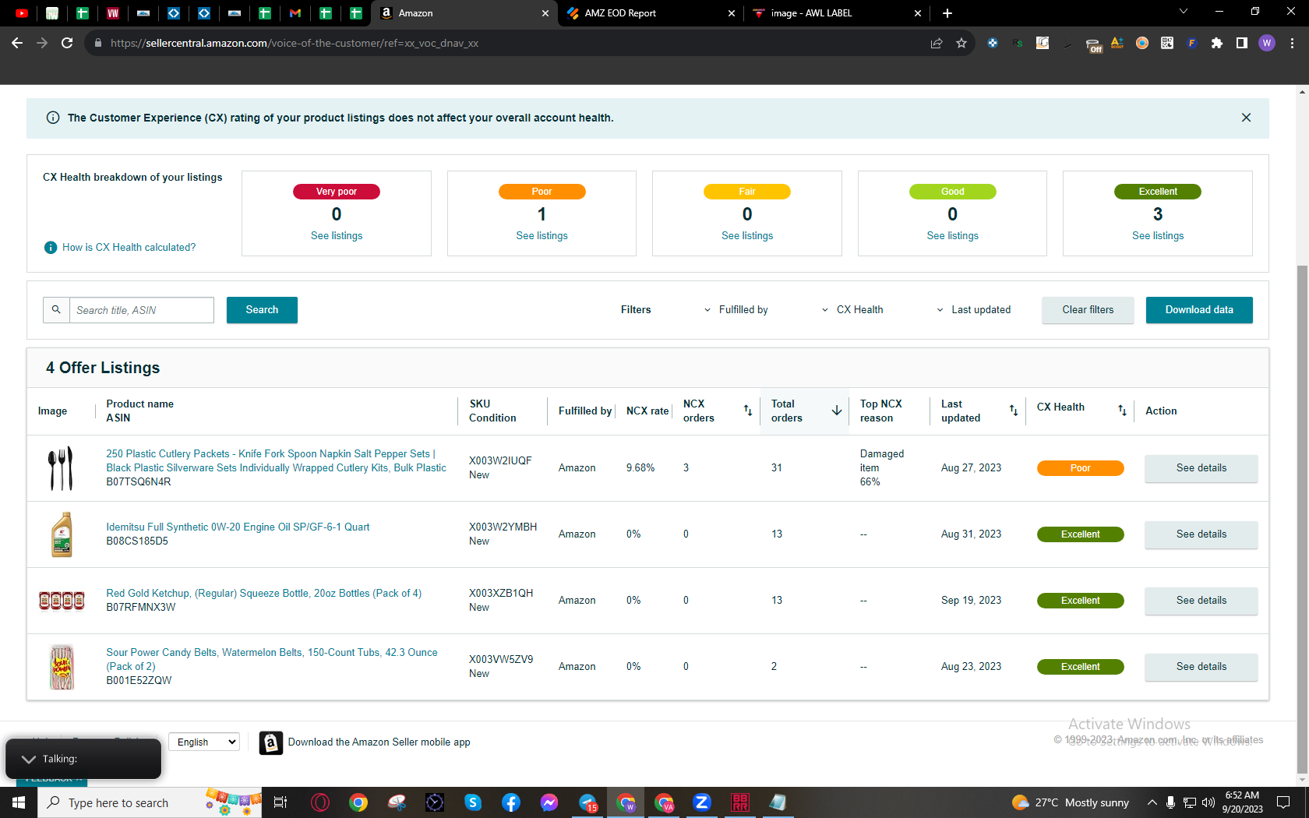
Task: Close the AMZ EOD Report tab
Action: [x=732, y=13]
